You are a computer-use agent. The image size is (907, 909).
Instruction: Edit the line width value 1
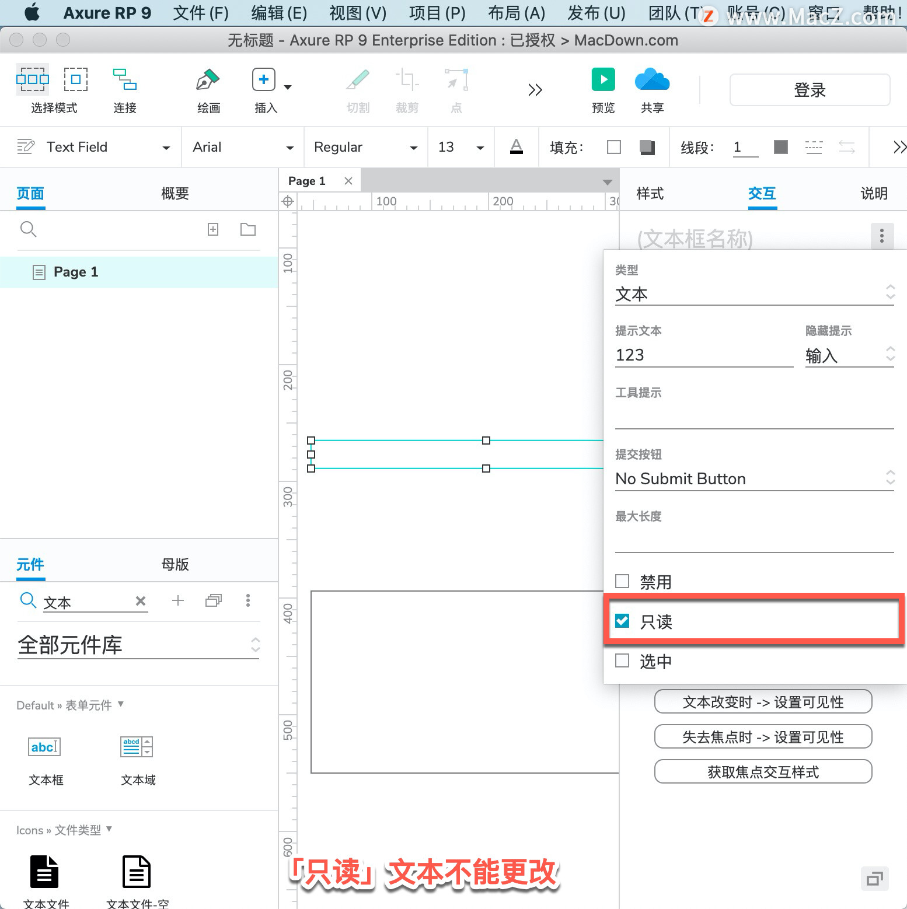point(745,147)
